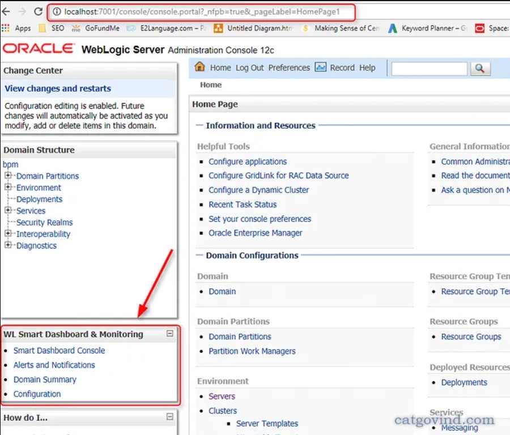The width and height of the screenshot is (510, 435).
Task: Click the Apps grid launcher
Action: (5, 27)
